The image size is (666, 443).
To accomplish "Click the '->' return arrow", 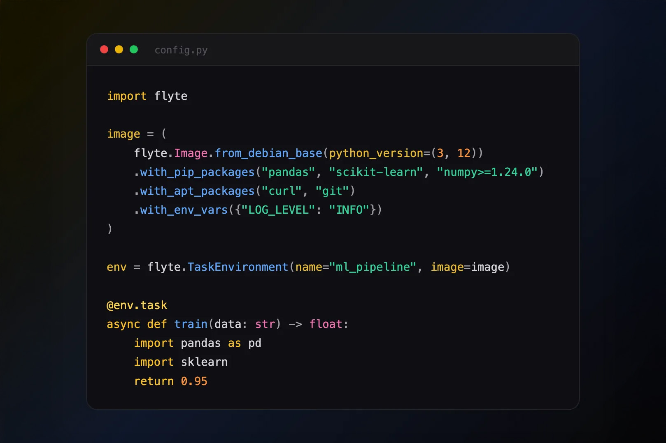I will [296, 324].
